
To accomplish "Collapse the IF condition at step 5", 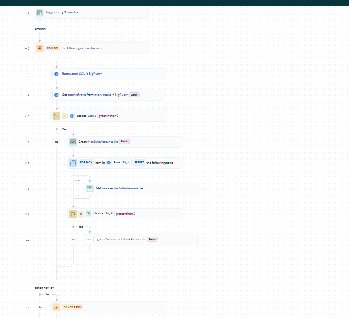I will tap(25, 116).
